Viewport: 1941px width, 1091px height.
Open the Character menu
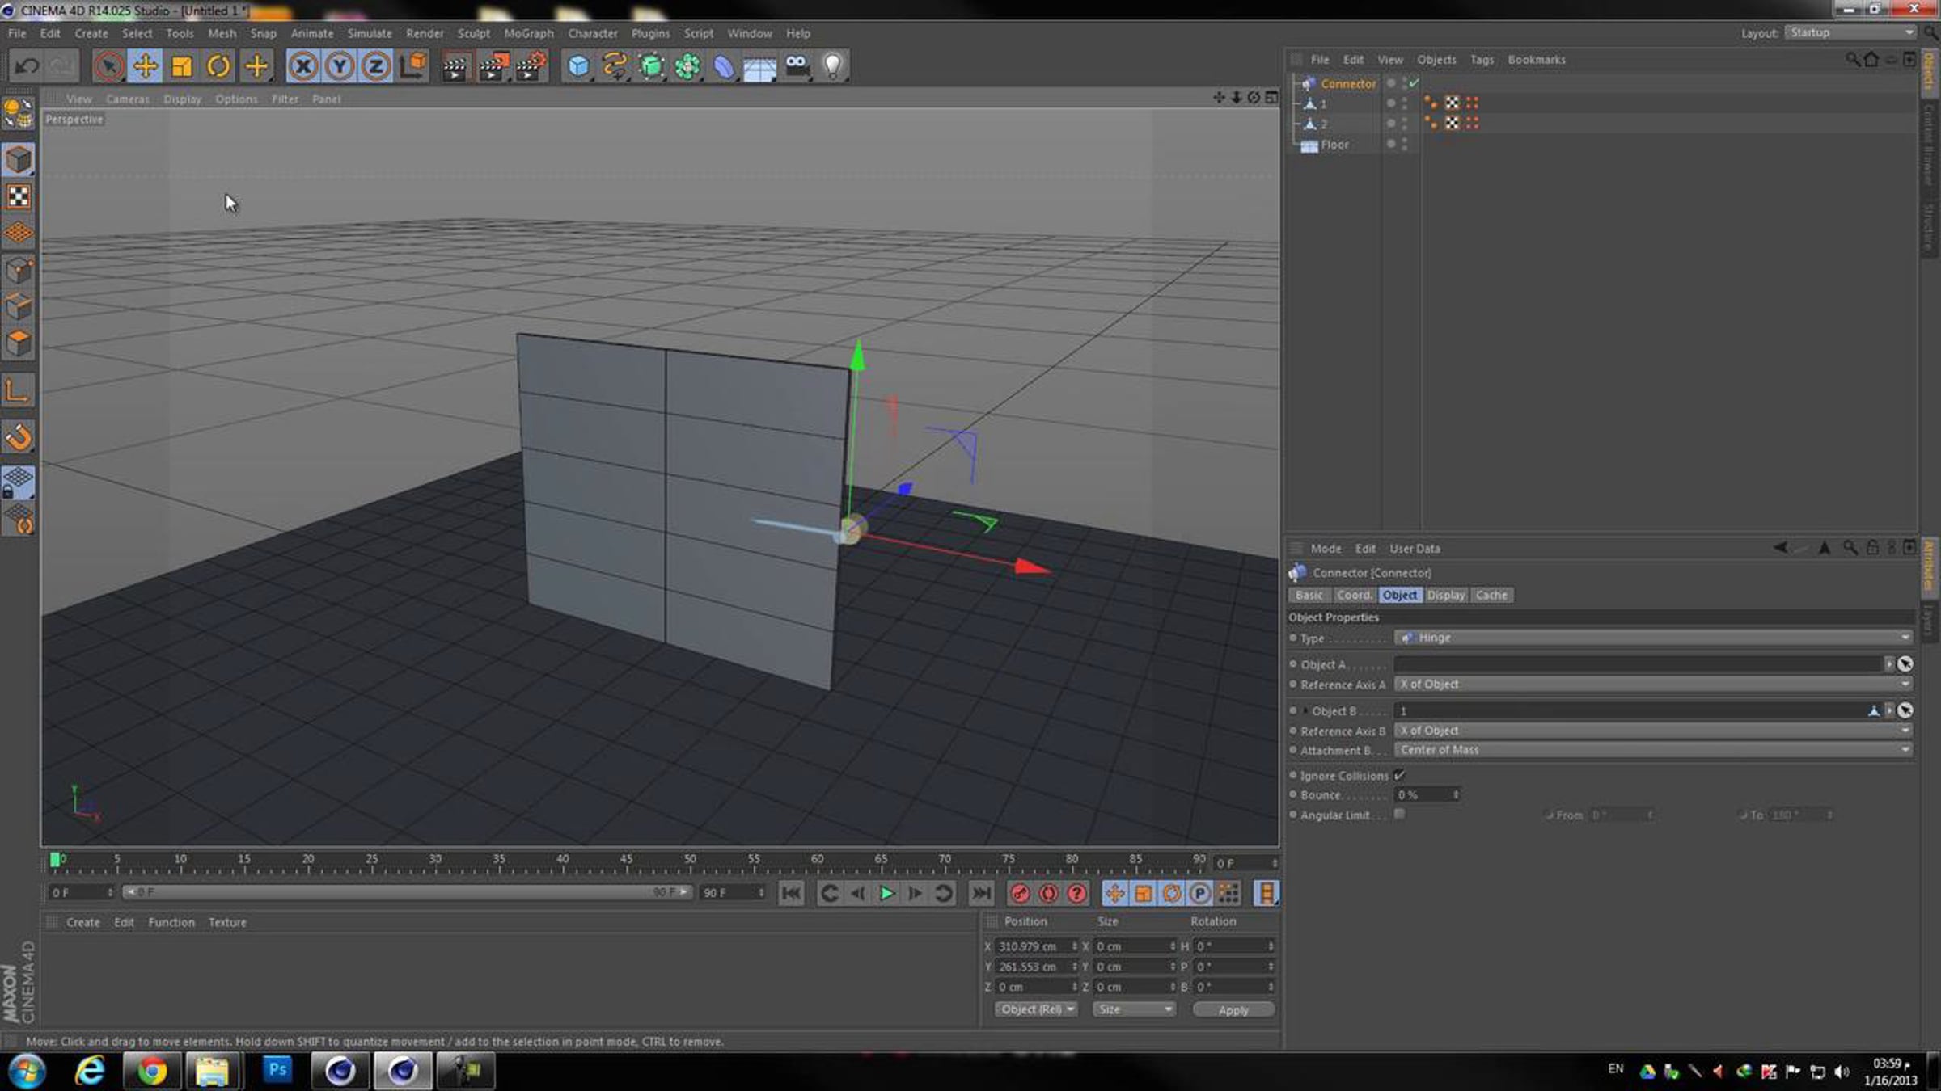[x=593, y=33]
